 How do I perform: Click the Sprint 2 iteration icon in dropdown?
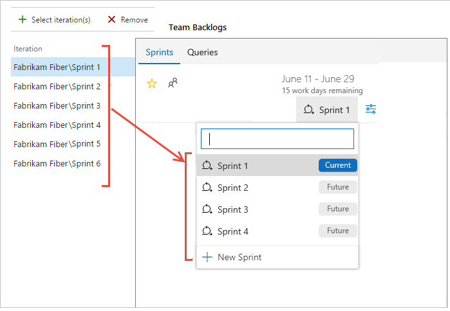pyautogui.click(x=207, y=188)
